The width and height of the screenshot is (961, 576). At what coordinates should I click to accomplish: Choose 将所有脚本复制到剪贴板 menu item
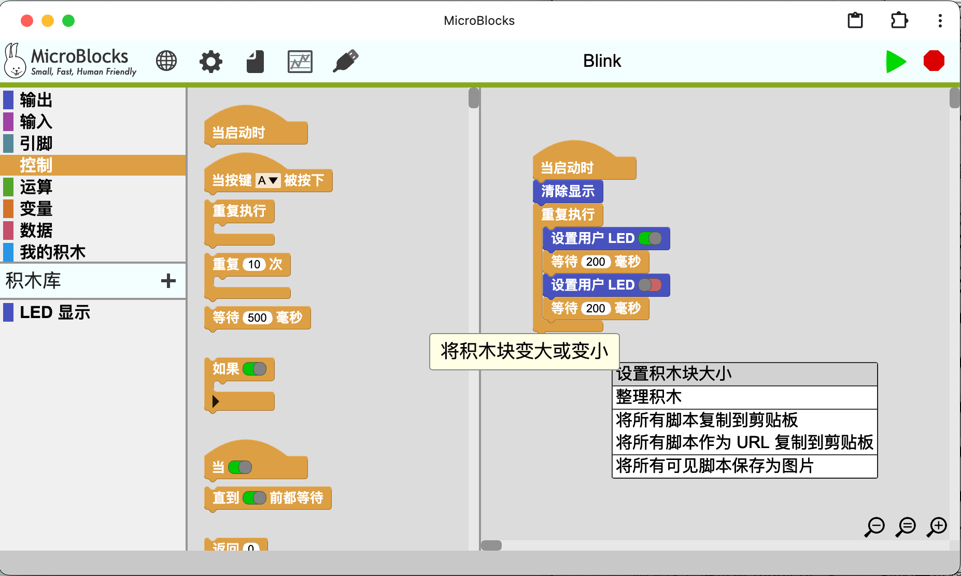[745, 420]
